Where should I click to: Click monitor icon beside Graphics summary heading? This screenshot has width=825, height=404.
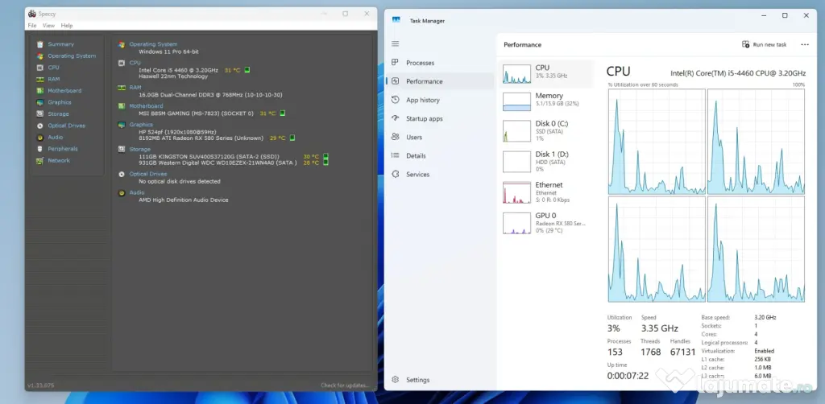[122, 125]
